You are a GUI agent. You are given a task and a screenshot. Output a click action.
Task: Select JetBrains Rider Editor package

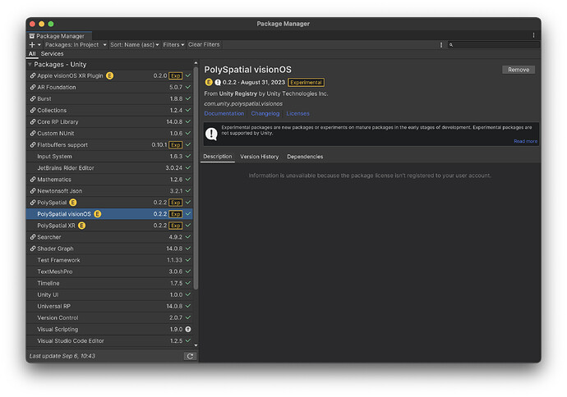click(109, 168)
